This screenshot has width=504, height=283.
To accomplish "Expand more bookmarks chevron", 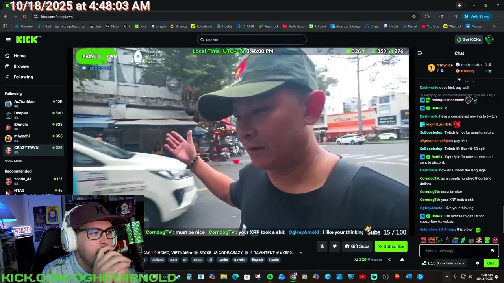I will [x=494, y=26].
